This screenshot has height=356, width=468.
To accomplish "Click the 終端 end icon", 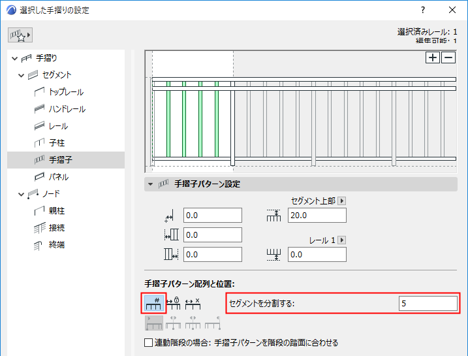I will pyautogui.click(x=38, y=246).
